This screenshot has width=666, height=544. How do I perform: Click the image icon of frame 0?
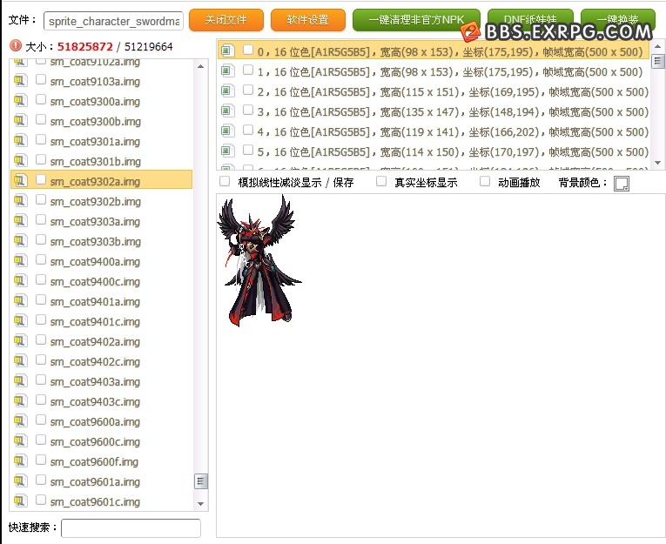pyautogui.click(x=228, y=51)
